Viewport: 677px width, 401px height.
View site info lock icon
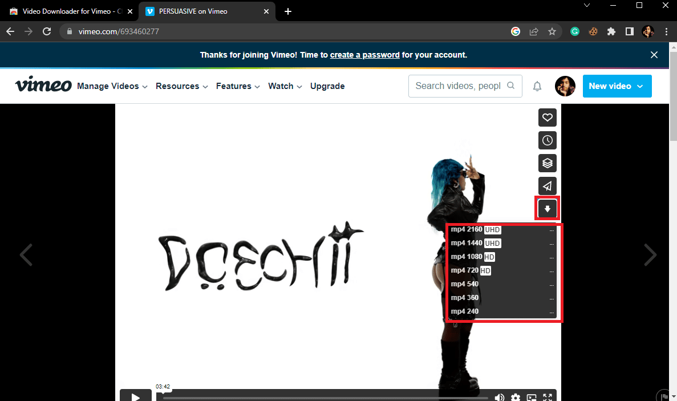coord(70,31)
